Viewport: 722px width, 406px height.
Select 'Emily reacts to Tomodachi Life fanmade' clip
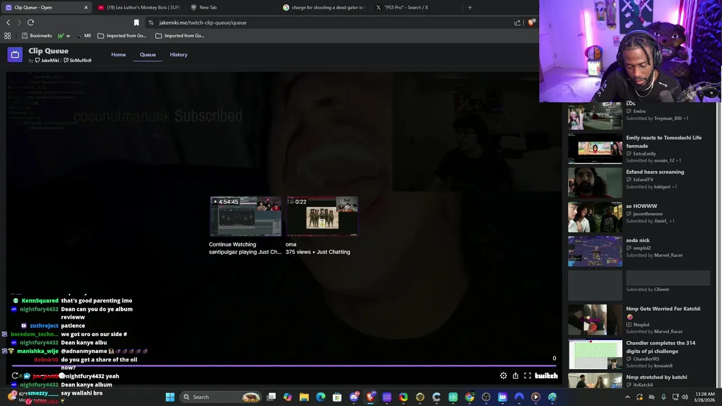[639, 148]
